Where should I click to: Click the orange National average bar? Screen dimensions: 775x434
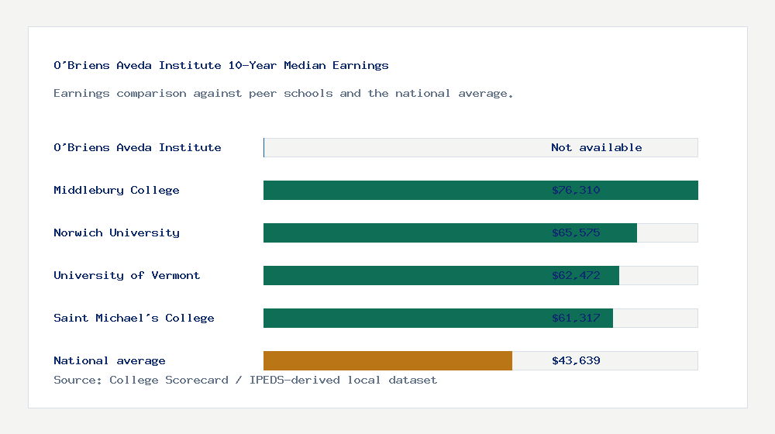pos(387,361)
